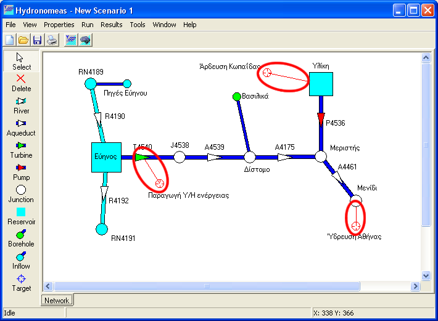Click the brain toolbar icon
Viewport: 438px width, 321px height.
coord(85,40)
